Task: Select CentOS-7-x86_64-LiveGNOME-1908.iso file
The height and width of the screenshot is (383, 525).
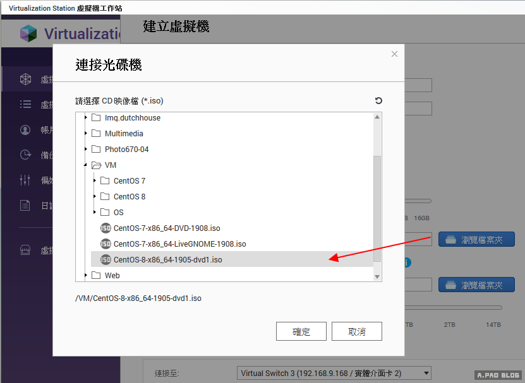Action: (x=179, y=244)
